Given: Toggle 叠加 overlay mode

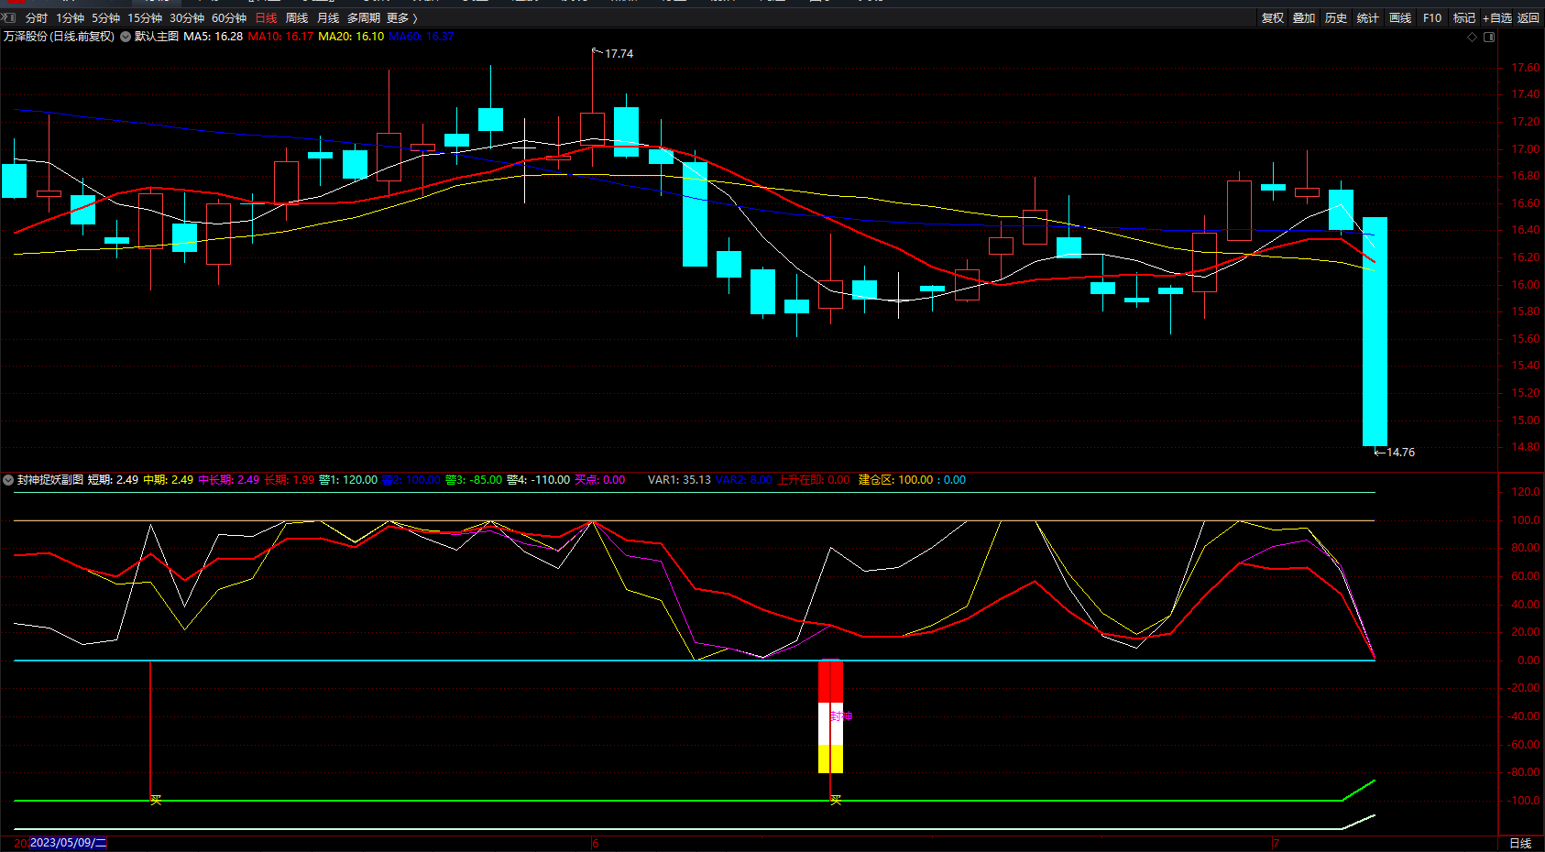Looking at the screenshot, I should pos(1304,17).
